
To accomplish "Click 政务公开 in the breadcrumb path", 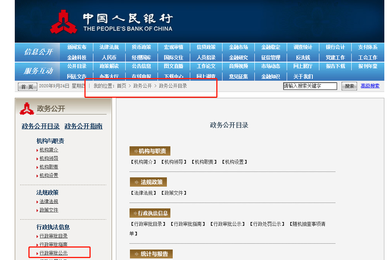I will tap(142, 86).
